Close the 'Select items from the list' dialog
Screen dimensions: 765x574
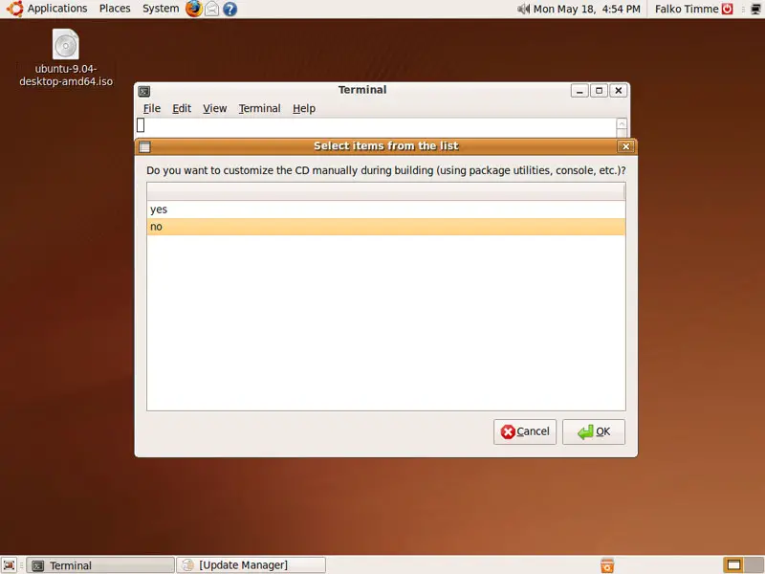click(626, 146)
